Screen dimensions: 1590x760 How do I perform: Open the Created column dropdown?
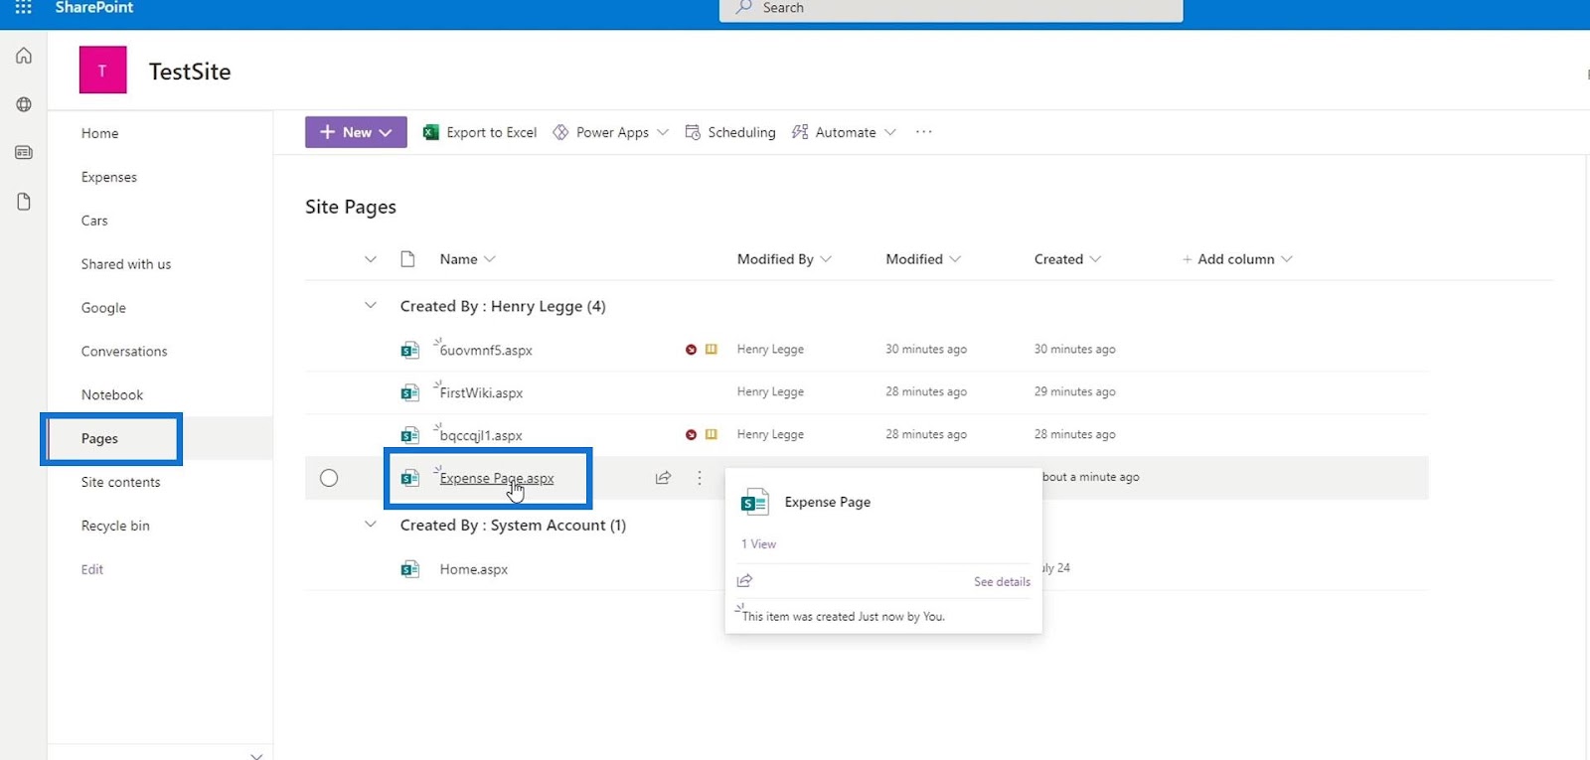[x=1095, y=259]
